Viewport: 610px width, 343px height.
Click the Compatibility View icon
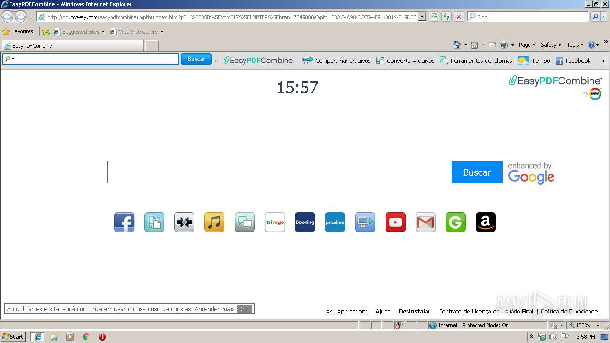[x=434, y=17]
